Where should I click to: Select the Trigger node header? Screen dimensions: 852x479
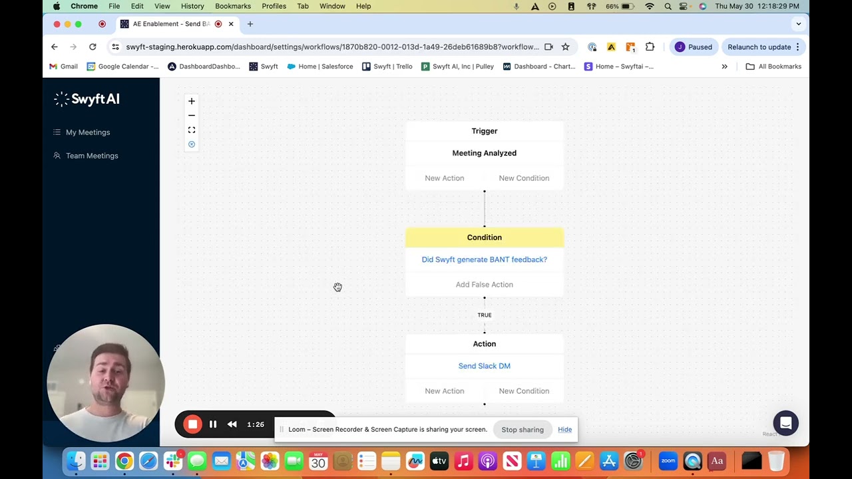click(485, 131)
